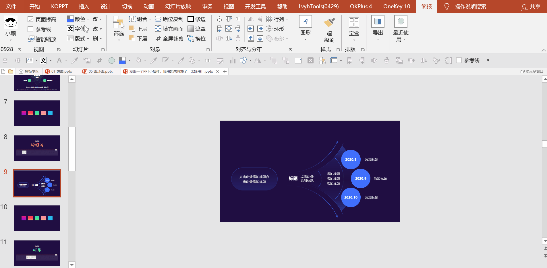The image size is (547, 268).
Task: Click the 超级刷 format brush icon
Action: [329, 23]
